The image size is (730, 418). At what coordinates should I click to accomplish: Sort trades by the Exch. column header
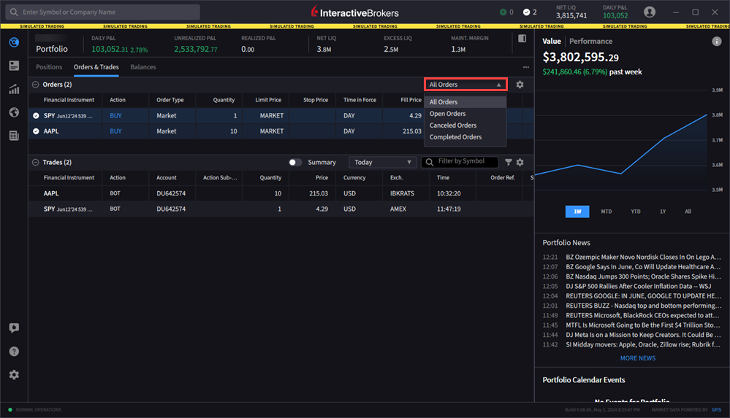tap(396, 177)
